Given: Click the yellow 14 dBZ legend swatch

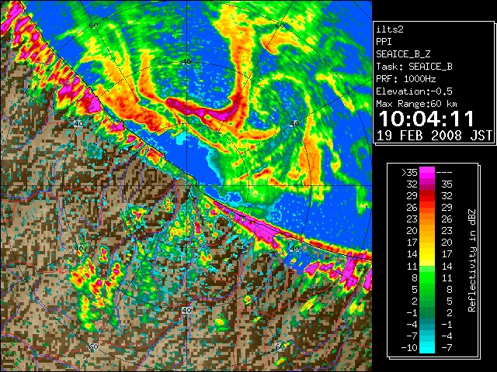Looking at the screenshot, I should coord(427,254).
